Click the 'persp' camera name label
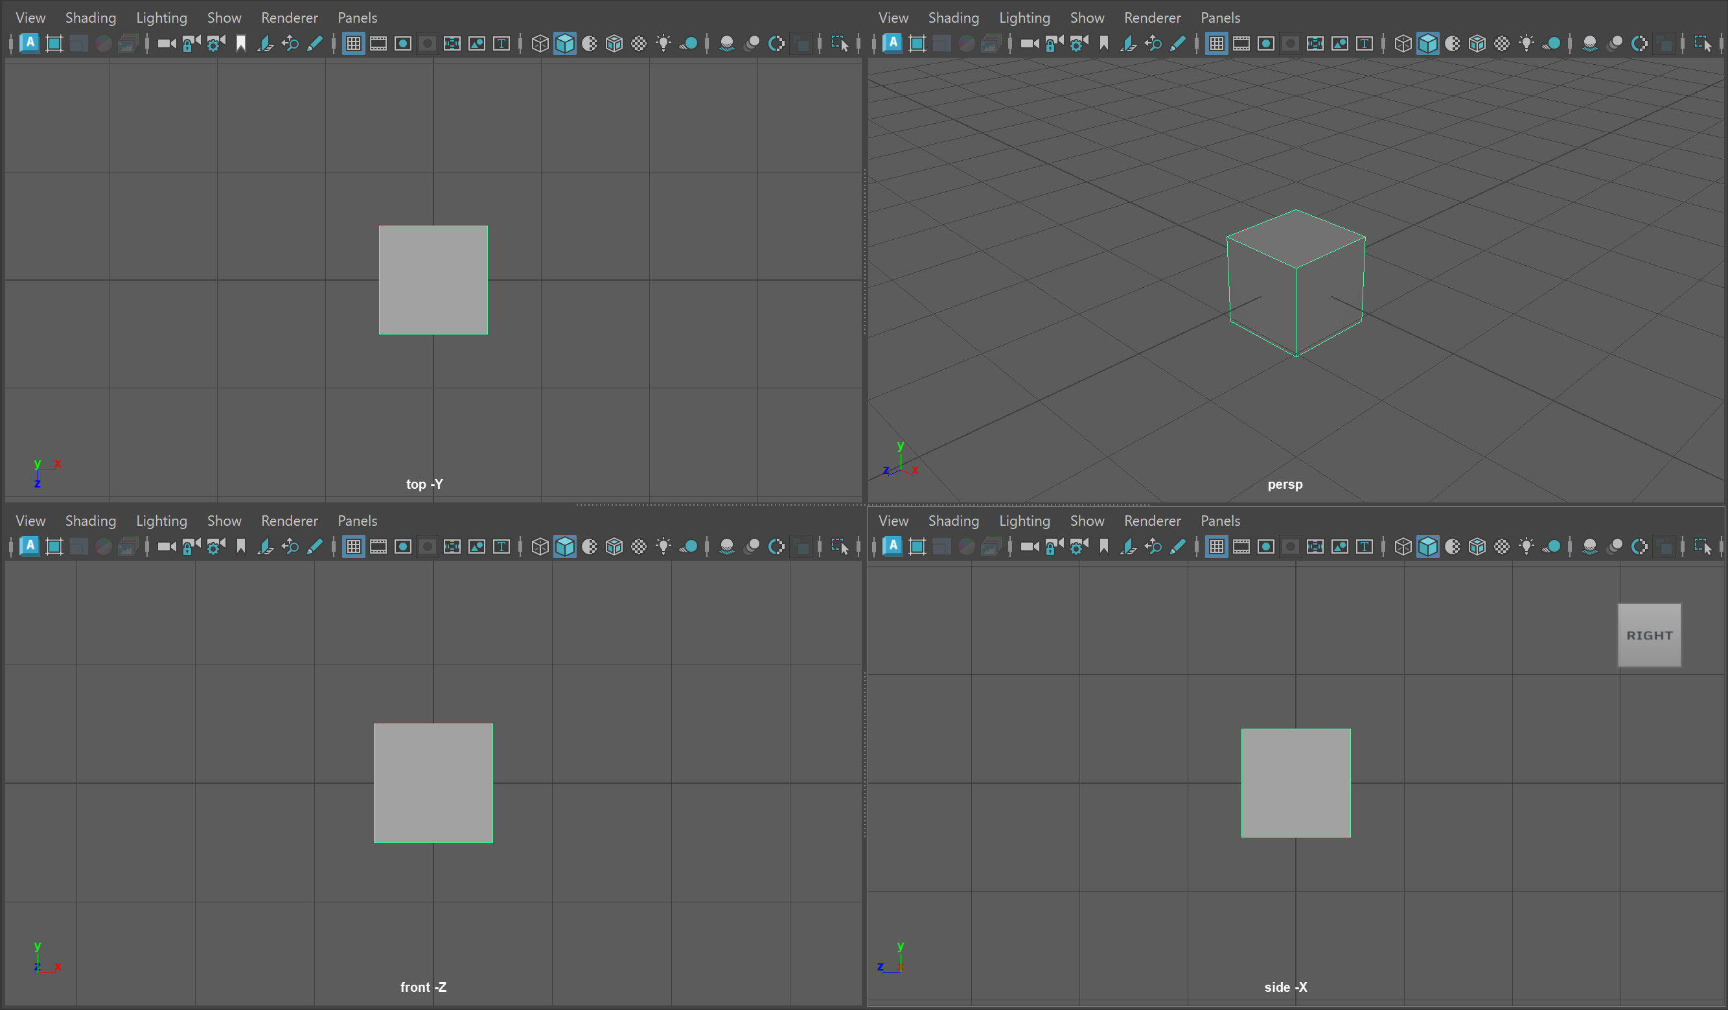This screenshot has width=1728, height=1010. [1284, 484]
